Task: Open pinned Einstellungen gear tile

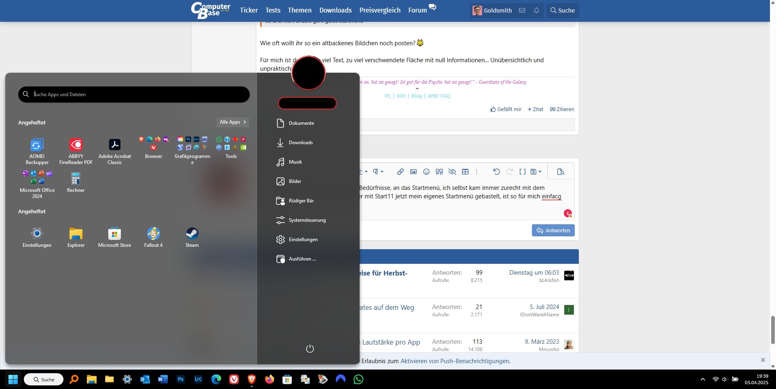Action: (x=37, y=237)
